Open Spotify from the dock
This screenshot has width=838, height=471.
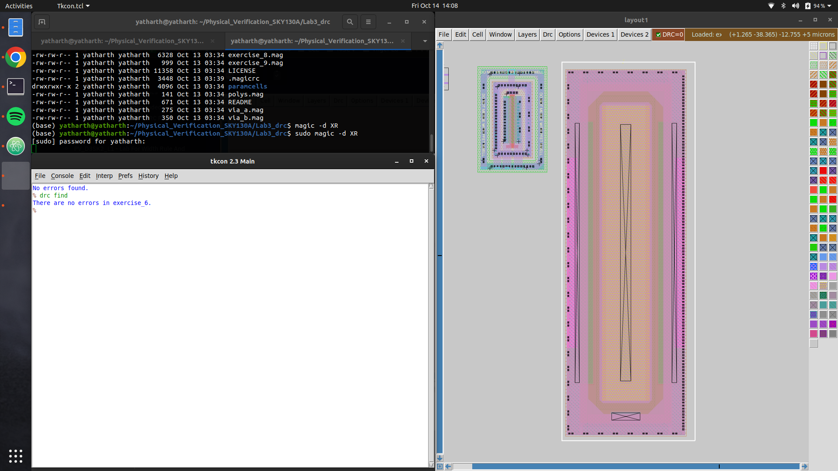point(16,116)
